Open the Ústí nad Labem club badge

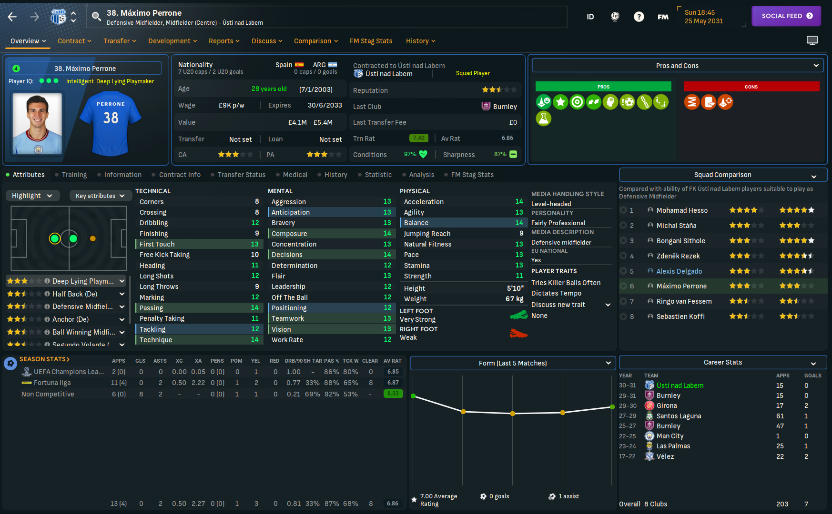tap(58, 17)
